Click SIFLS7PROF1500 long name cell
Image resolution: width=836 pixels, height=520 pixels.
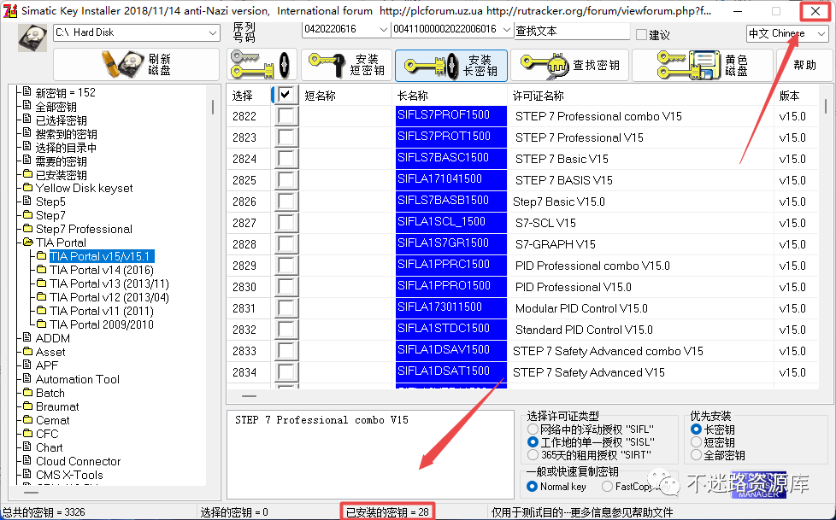point(451,116)
